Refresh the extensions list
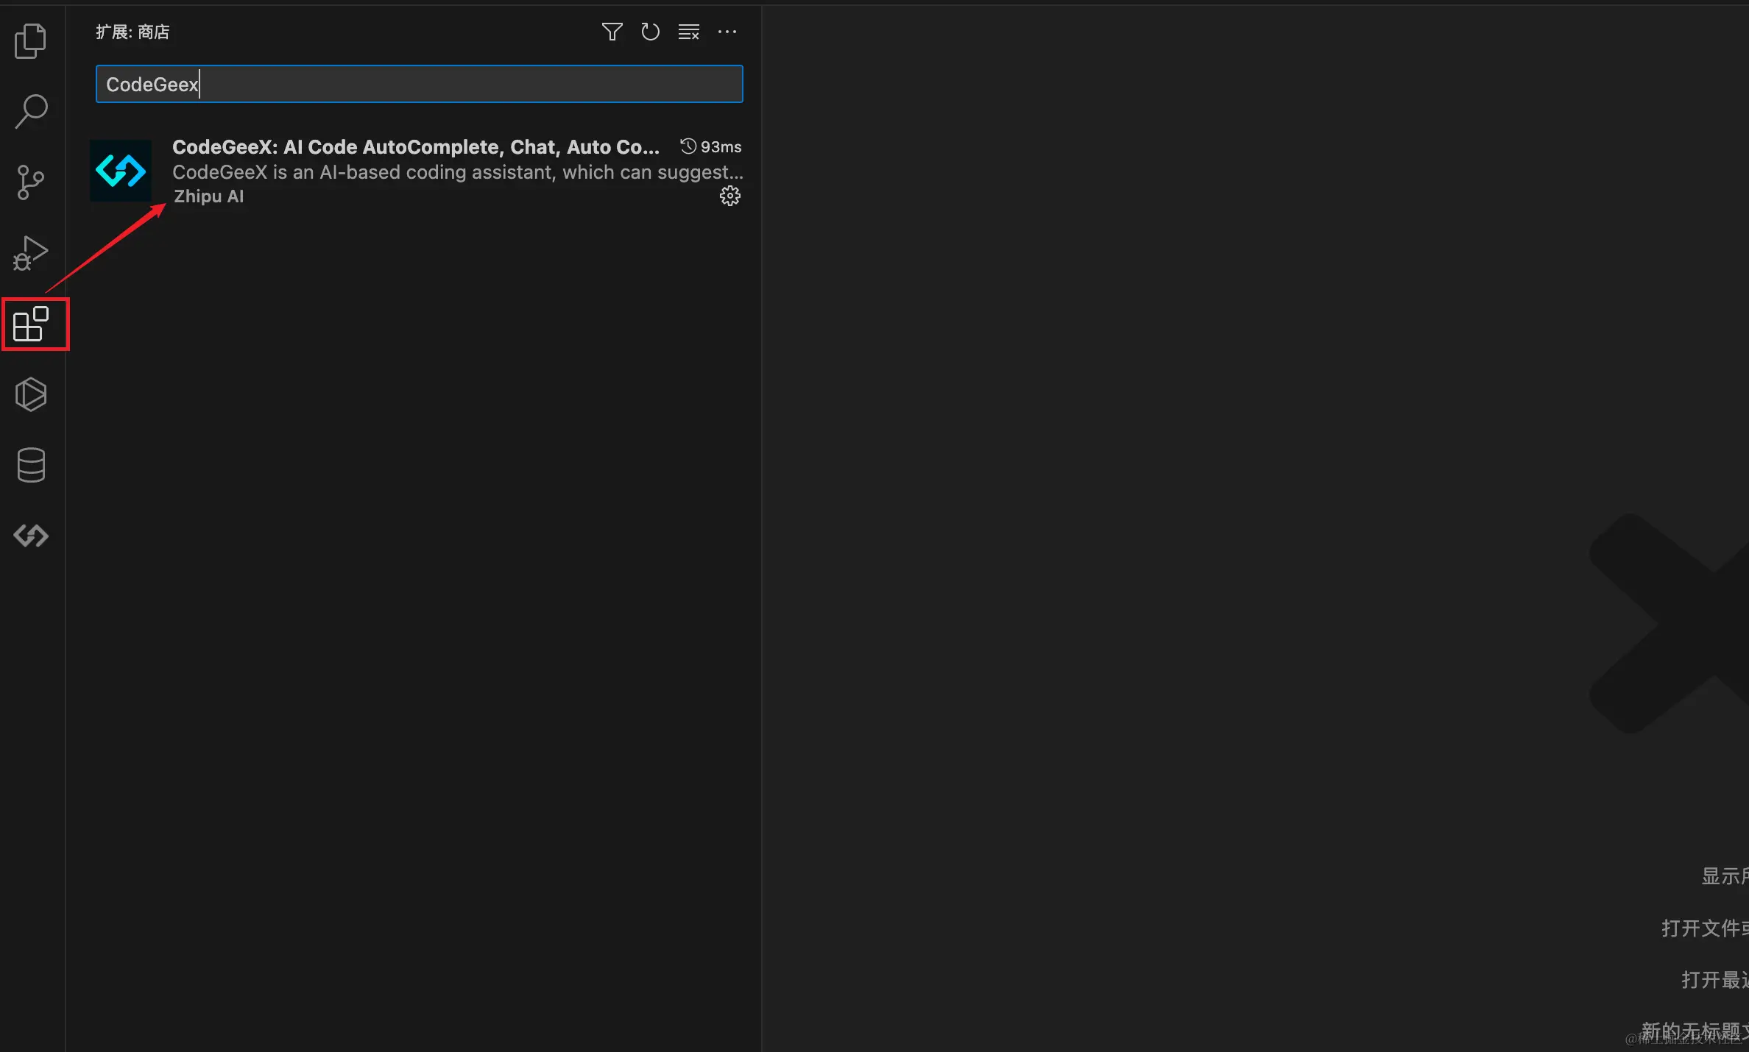This screenshot has width=1749, height=1052. pos(650,32)
